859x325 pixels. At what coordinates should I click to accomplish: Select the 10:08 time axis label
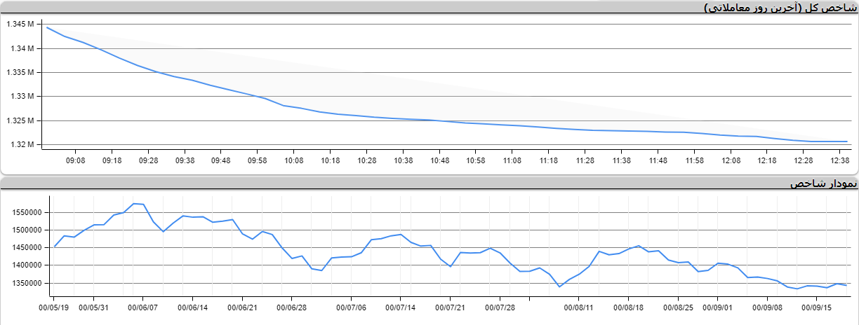pyautogui.click(x=293, y=160)
